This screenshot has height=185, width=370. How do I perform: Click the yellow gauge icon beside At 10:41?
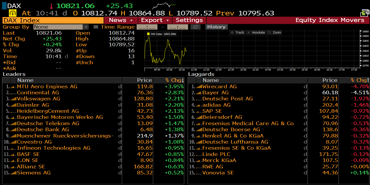pos(13,13)
